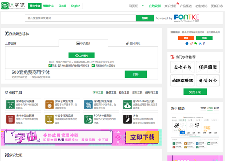
Task: Switch language to 日本語
Action: pos(62,6)
